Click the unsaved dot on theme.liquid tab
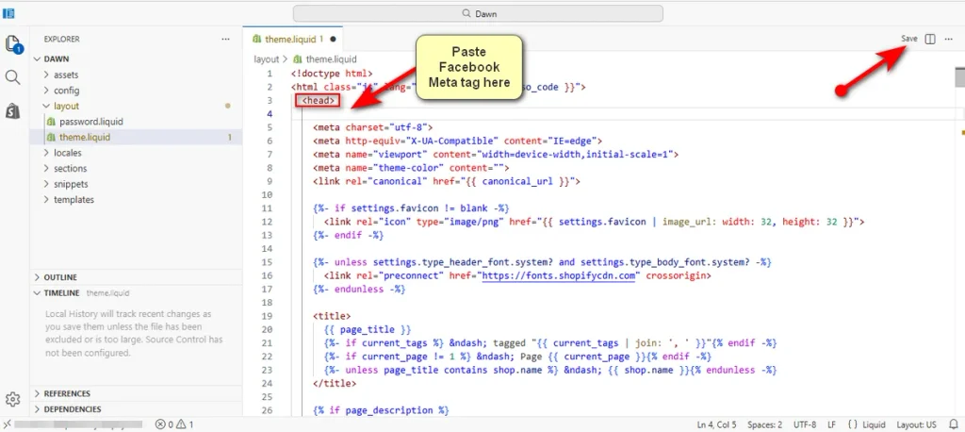Screen dimensions: 965x432 333,39
